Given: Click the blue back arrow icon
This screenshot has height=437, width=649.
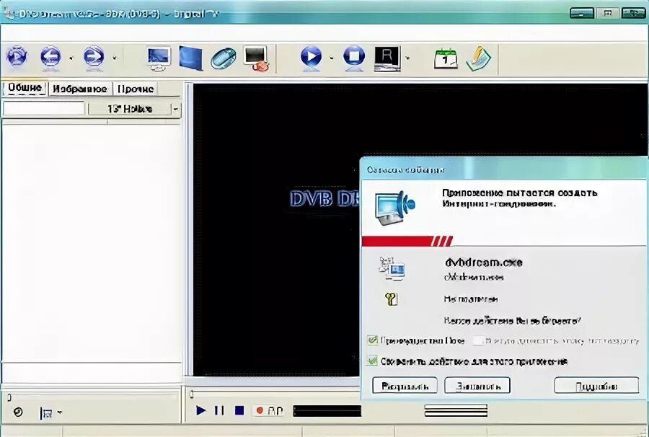Looking at the screenshot, I should click(x=50, y=56).
